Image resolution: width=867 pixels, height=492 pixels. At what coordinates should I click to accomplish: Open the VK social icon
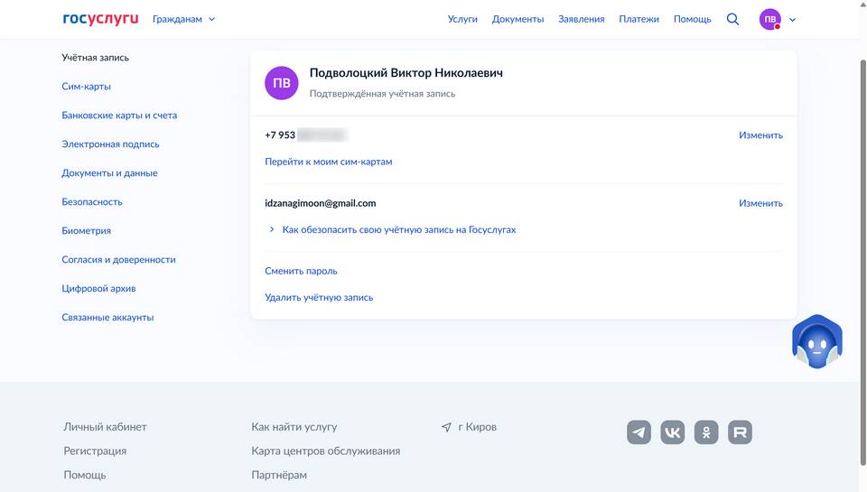click(x=673, y=432)
